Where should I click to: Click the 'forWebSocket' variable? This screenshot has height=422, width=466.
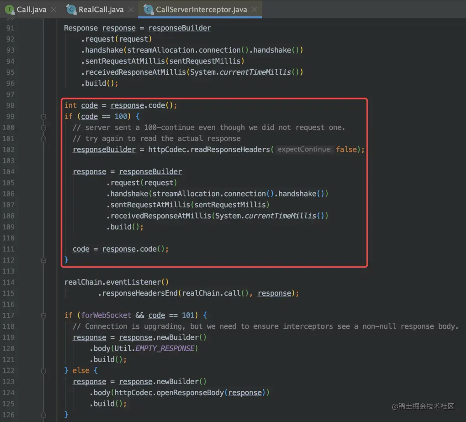coord(106,315)
